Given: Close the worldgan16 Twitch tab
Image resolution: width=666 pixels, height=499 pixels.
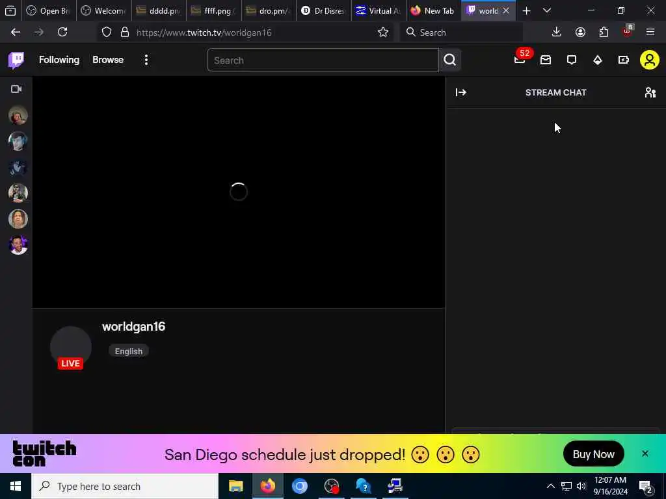Looking at the screenshot, I should [x=506, y=11].
